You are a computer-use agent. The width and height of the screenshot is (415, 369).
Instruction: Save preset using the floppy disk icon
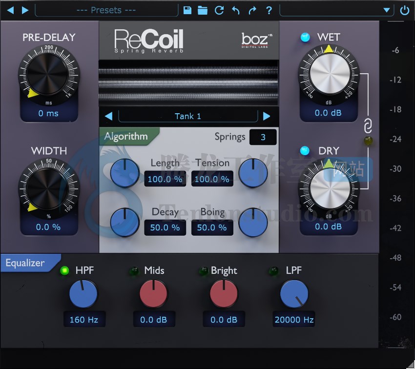pos(187,10)
